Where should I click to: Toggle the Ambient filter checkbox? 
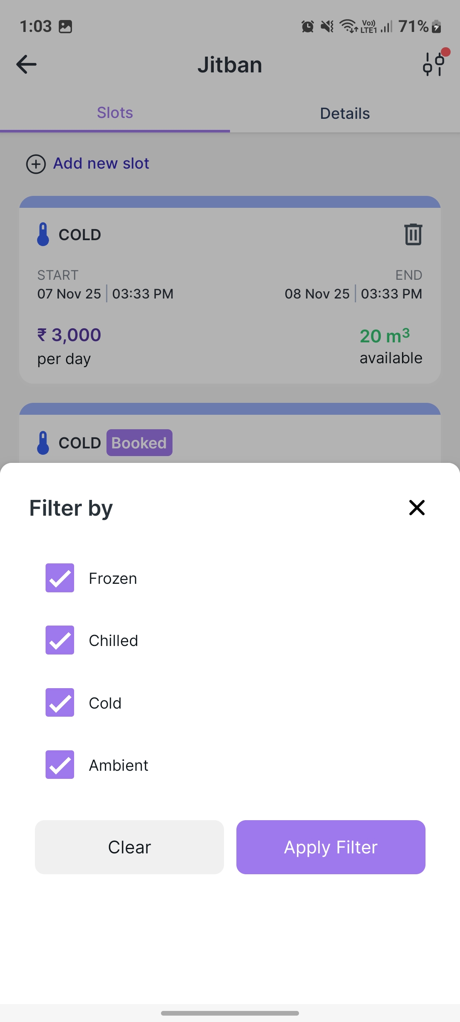[x=60, y=765]
